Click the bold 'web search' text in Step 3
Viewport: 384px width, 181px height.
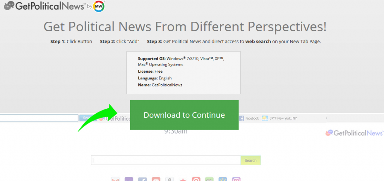pyautogui.click(x=258, y=42)
